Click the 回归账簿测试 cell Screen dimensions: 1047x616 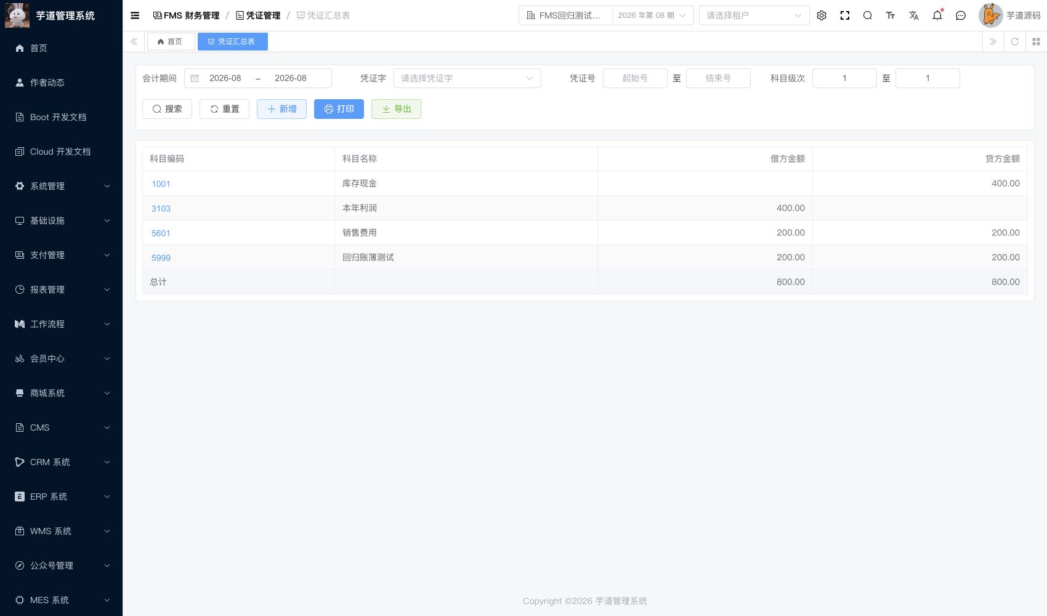(x=466, y=257)
